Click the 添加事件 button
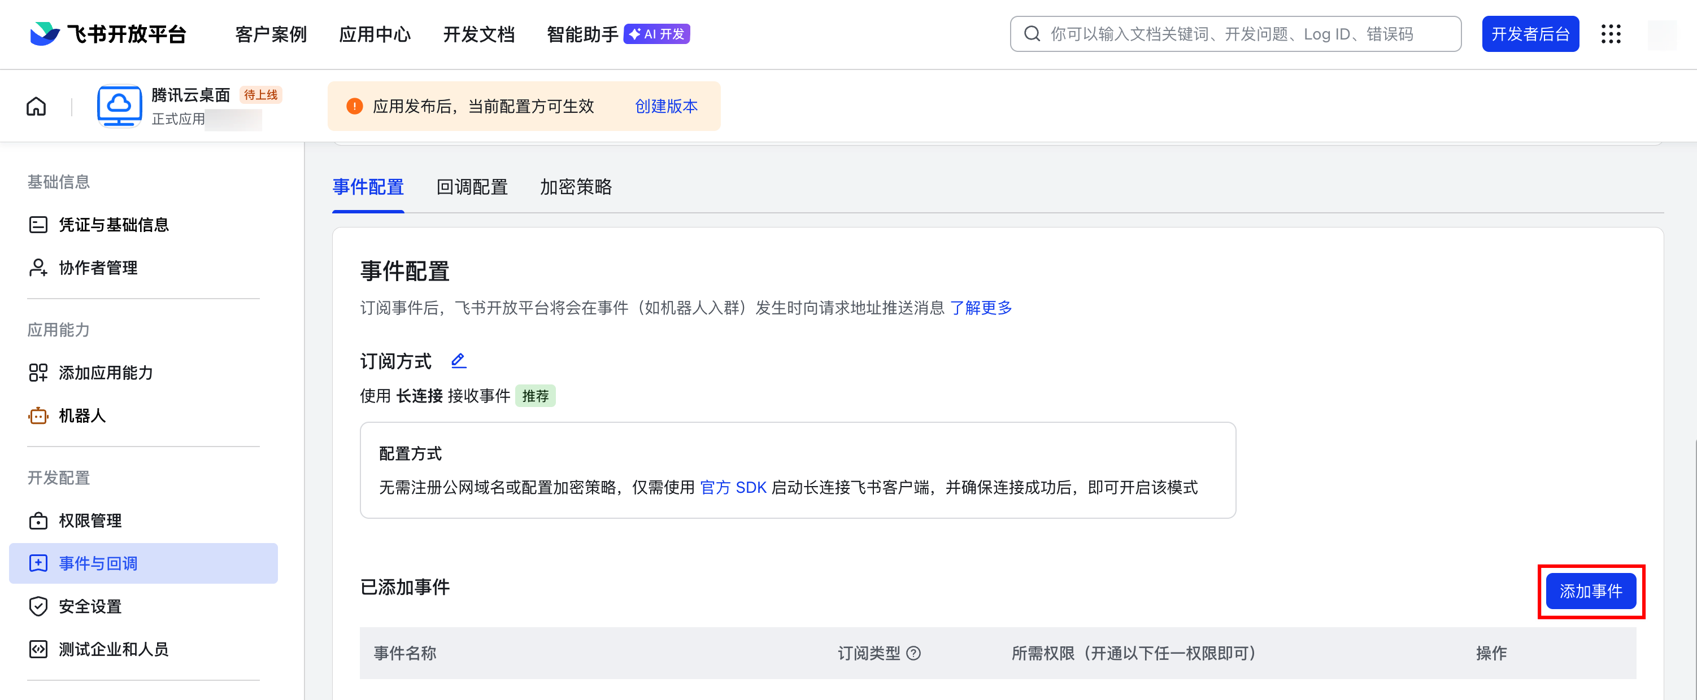This screenshot has height=700, width=1697. 1590,592
